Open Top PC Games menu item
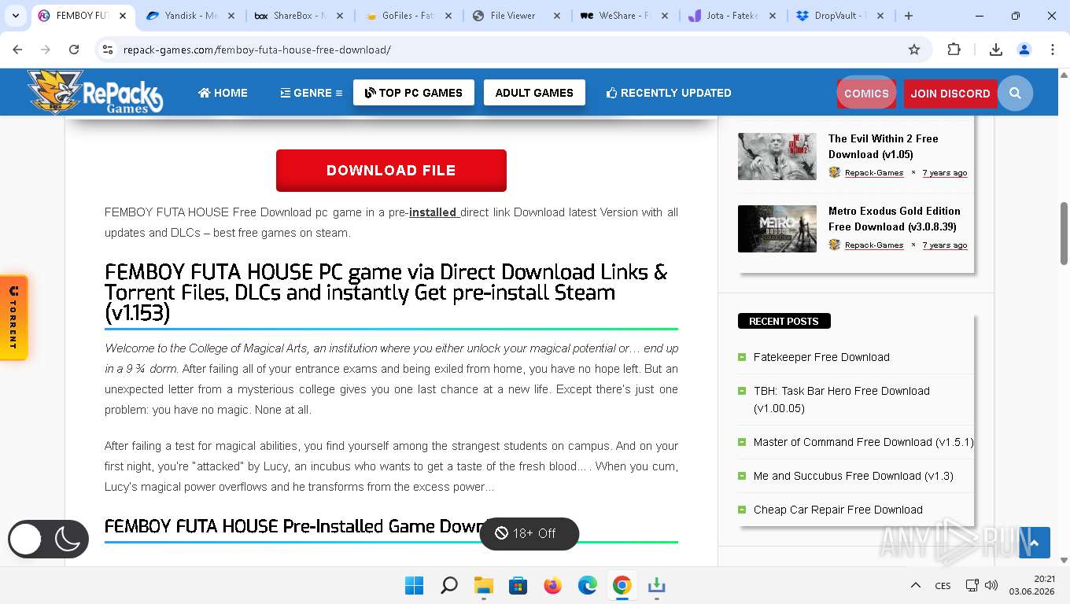Viewport: 1070px width, 604px height. pyautogui.click(x=414, y=93)
